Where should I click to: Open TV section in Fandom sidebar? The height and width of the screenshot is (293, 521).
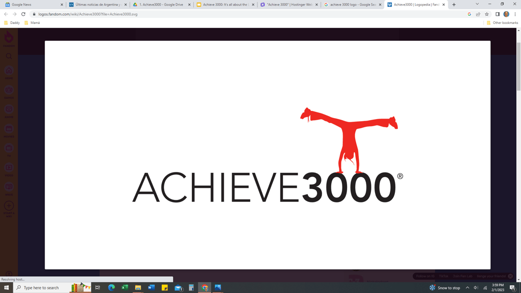pyautogui.click(x=9, y=150)
